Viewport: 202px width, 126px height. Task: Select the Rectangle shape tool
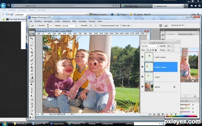pos(32,99)
